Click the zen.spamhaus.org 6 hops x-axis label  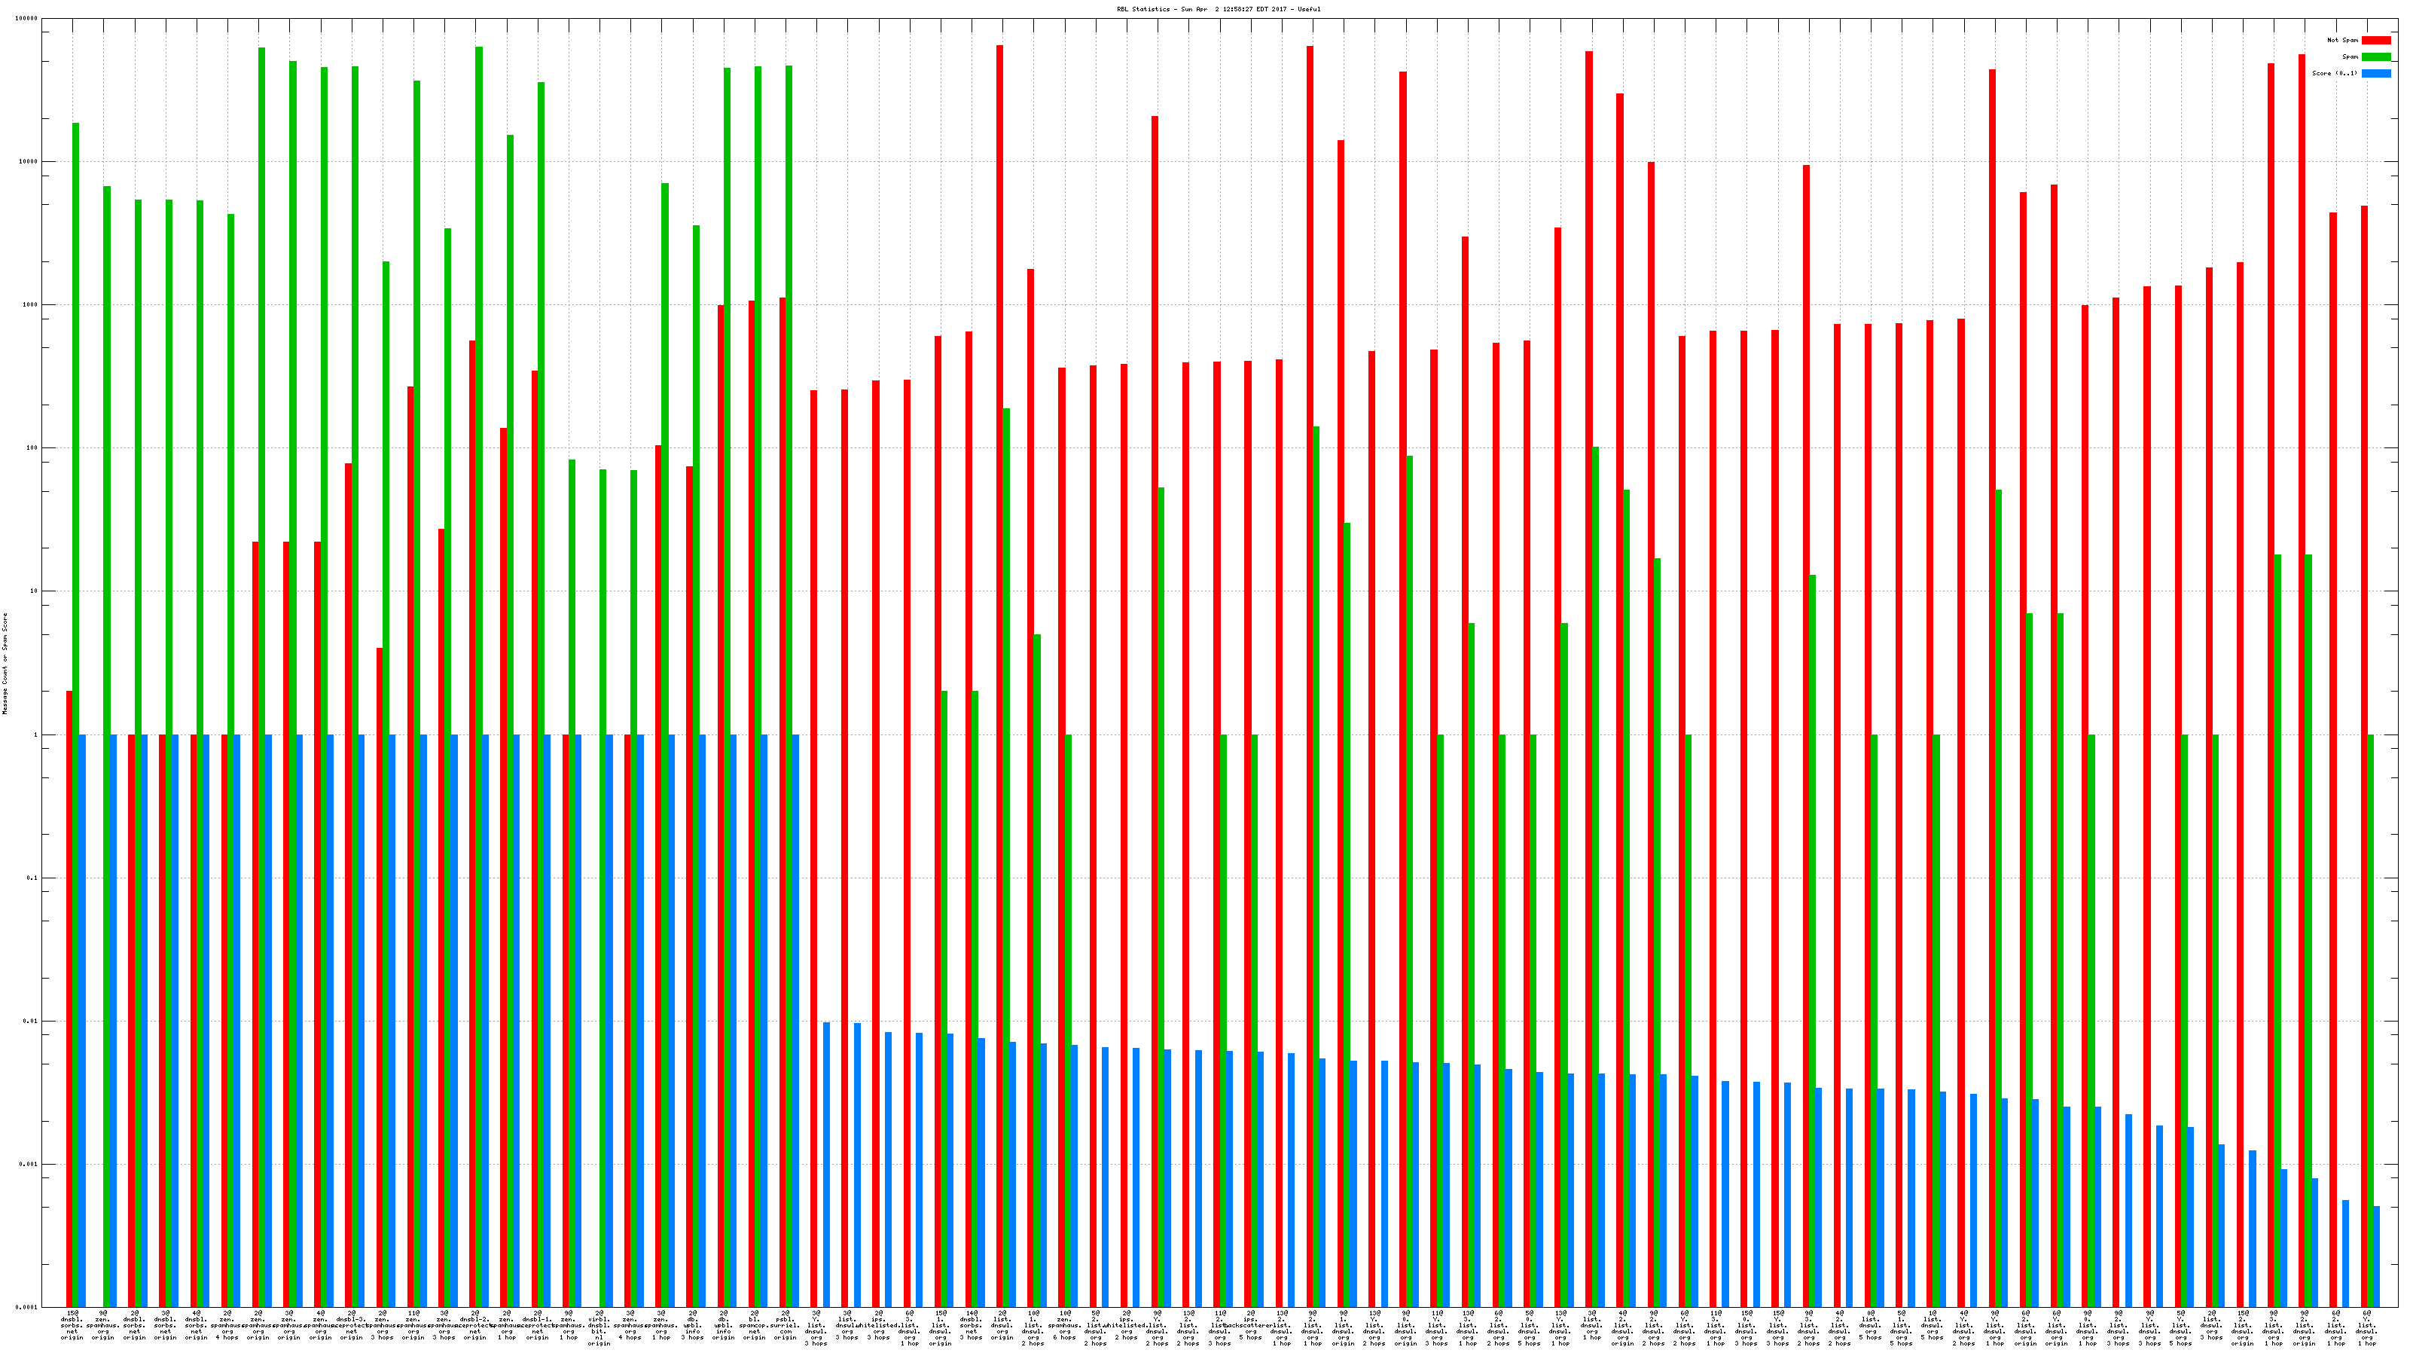tap(1063, 1325)
